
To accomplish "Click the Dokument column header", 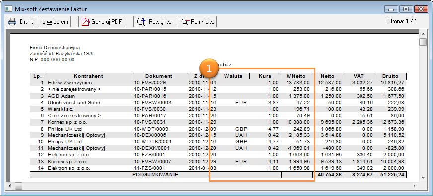I will click(x=159, y=76).
